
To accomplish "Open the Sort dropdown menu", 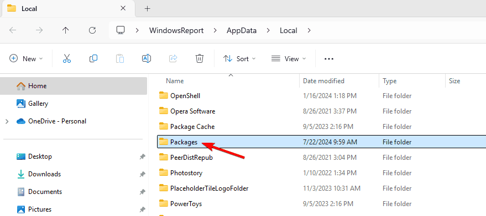I will coord(239,59).
